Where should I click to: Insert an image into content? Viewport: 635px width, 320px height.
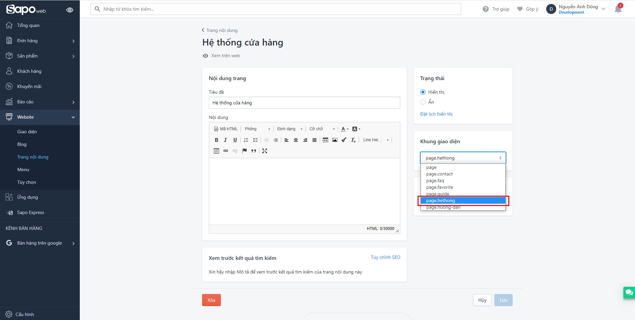coord(335,140)
